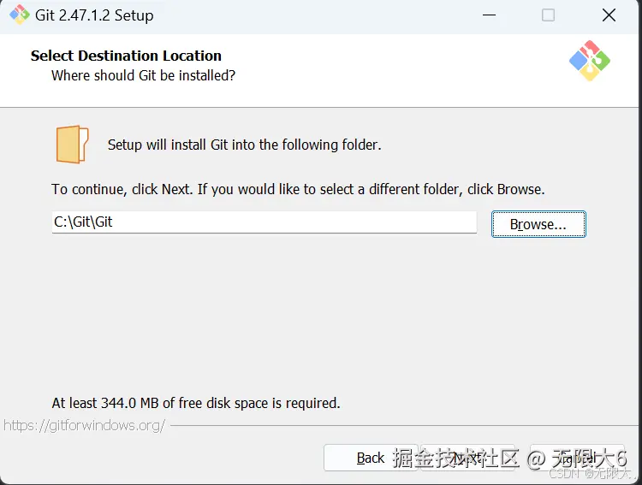642x485 pixels.
Task: Click the folder icon beside the install text
Action: point(72,144)
